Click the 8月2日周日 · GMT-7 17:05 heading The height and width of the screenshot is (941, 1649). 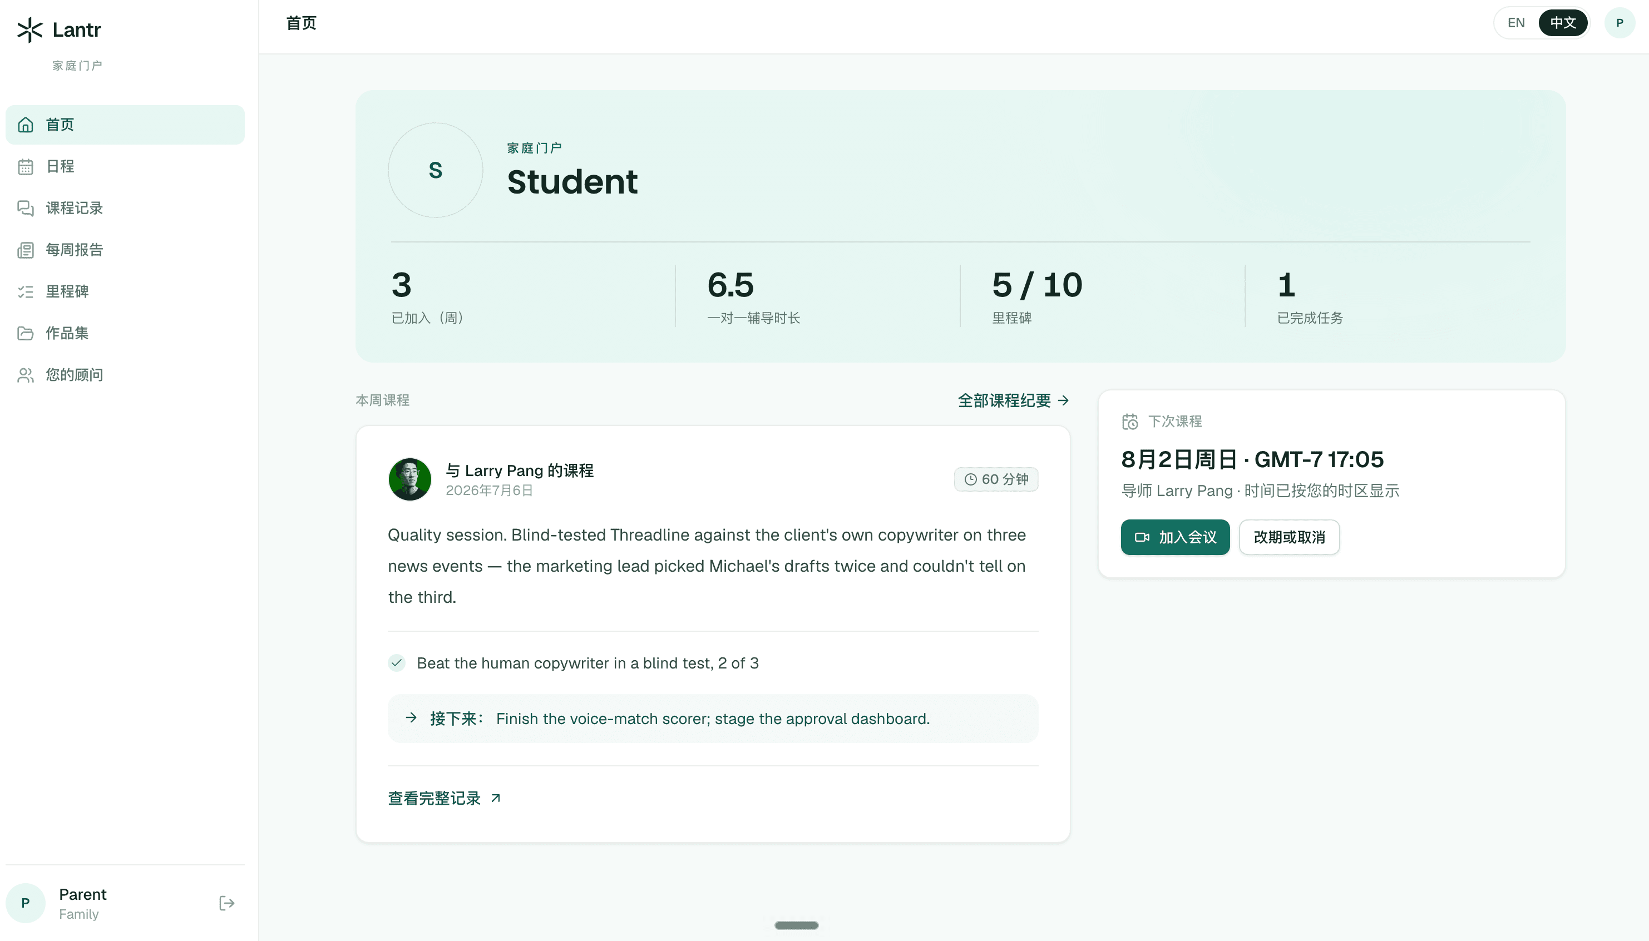point(1252,459)
